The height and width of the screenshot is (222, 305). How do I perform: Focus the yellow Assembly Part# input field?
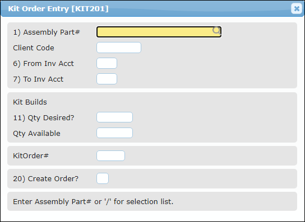[x=159, y=32]
